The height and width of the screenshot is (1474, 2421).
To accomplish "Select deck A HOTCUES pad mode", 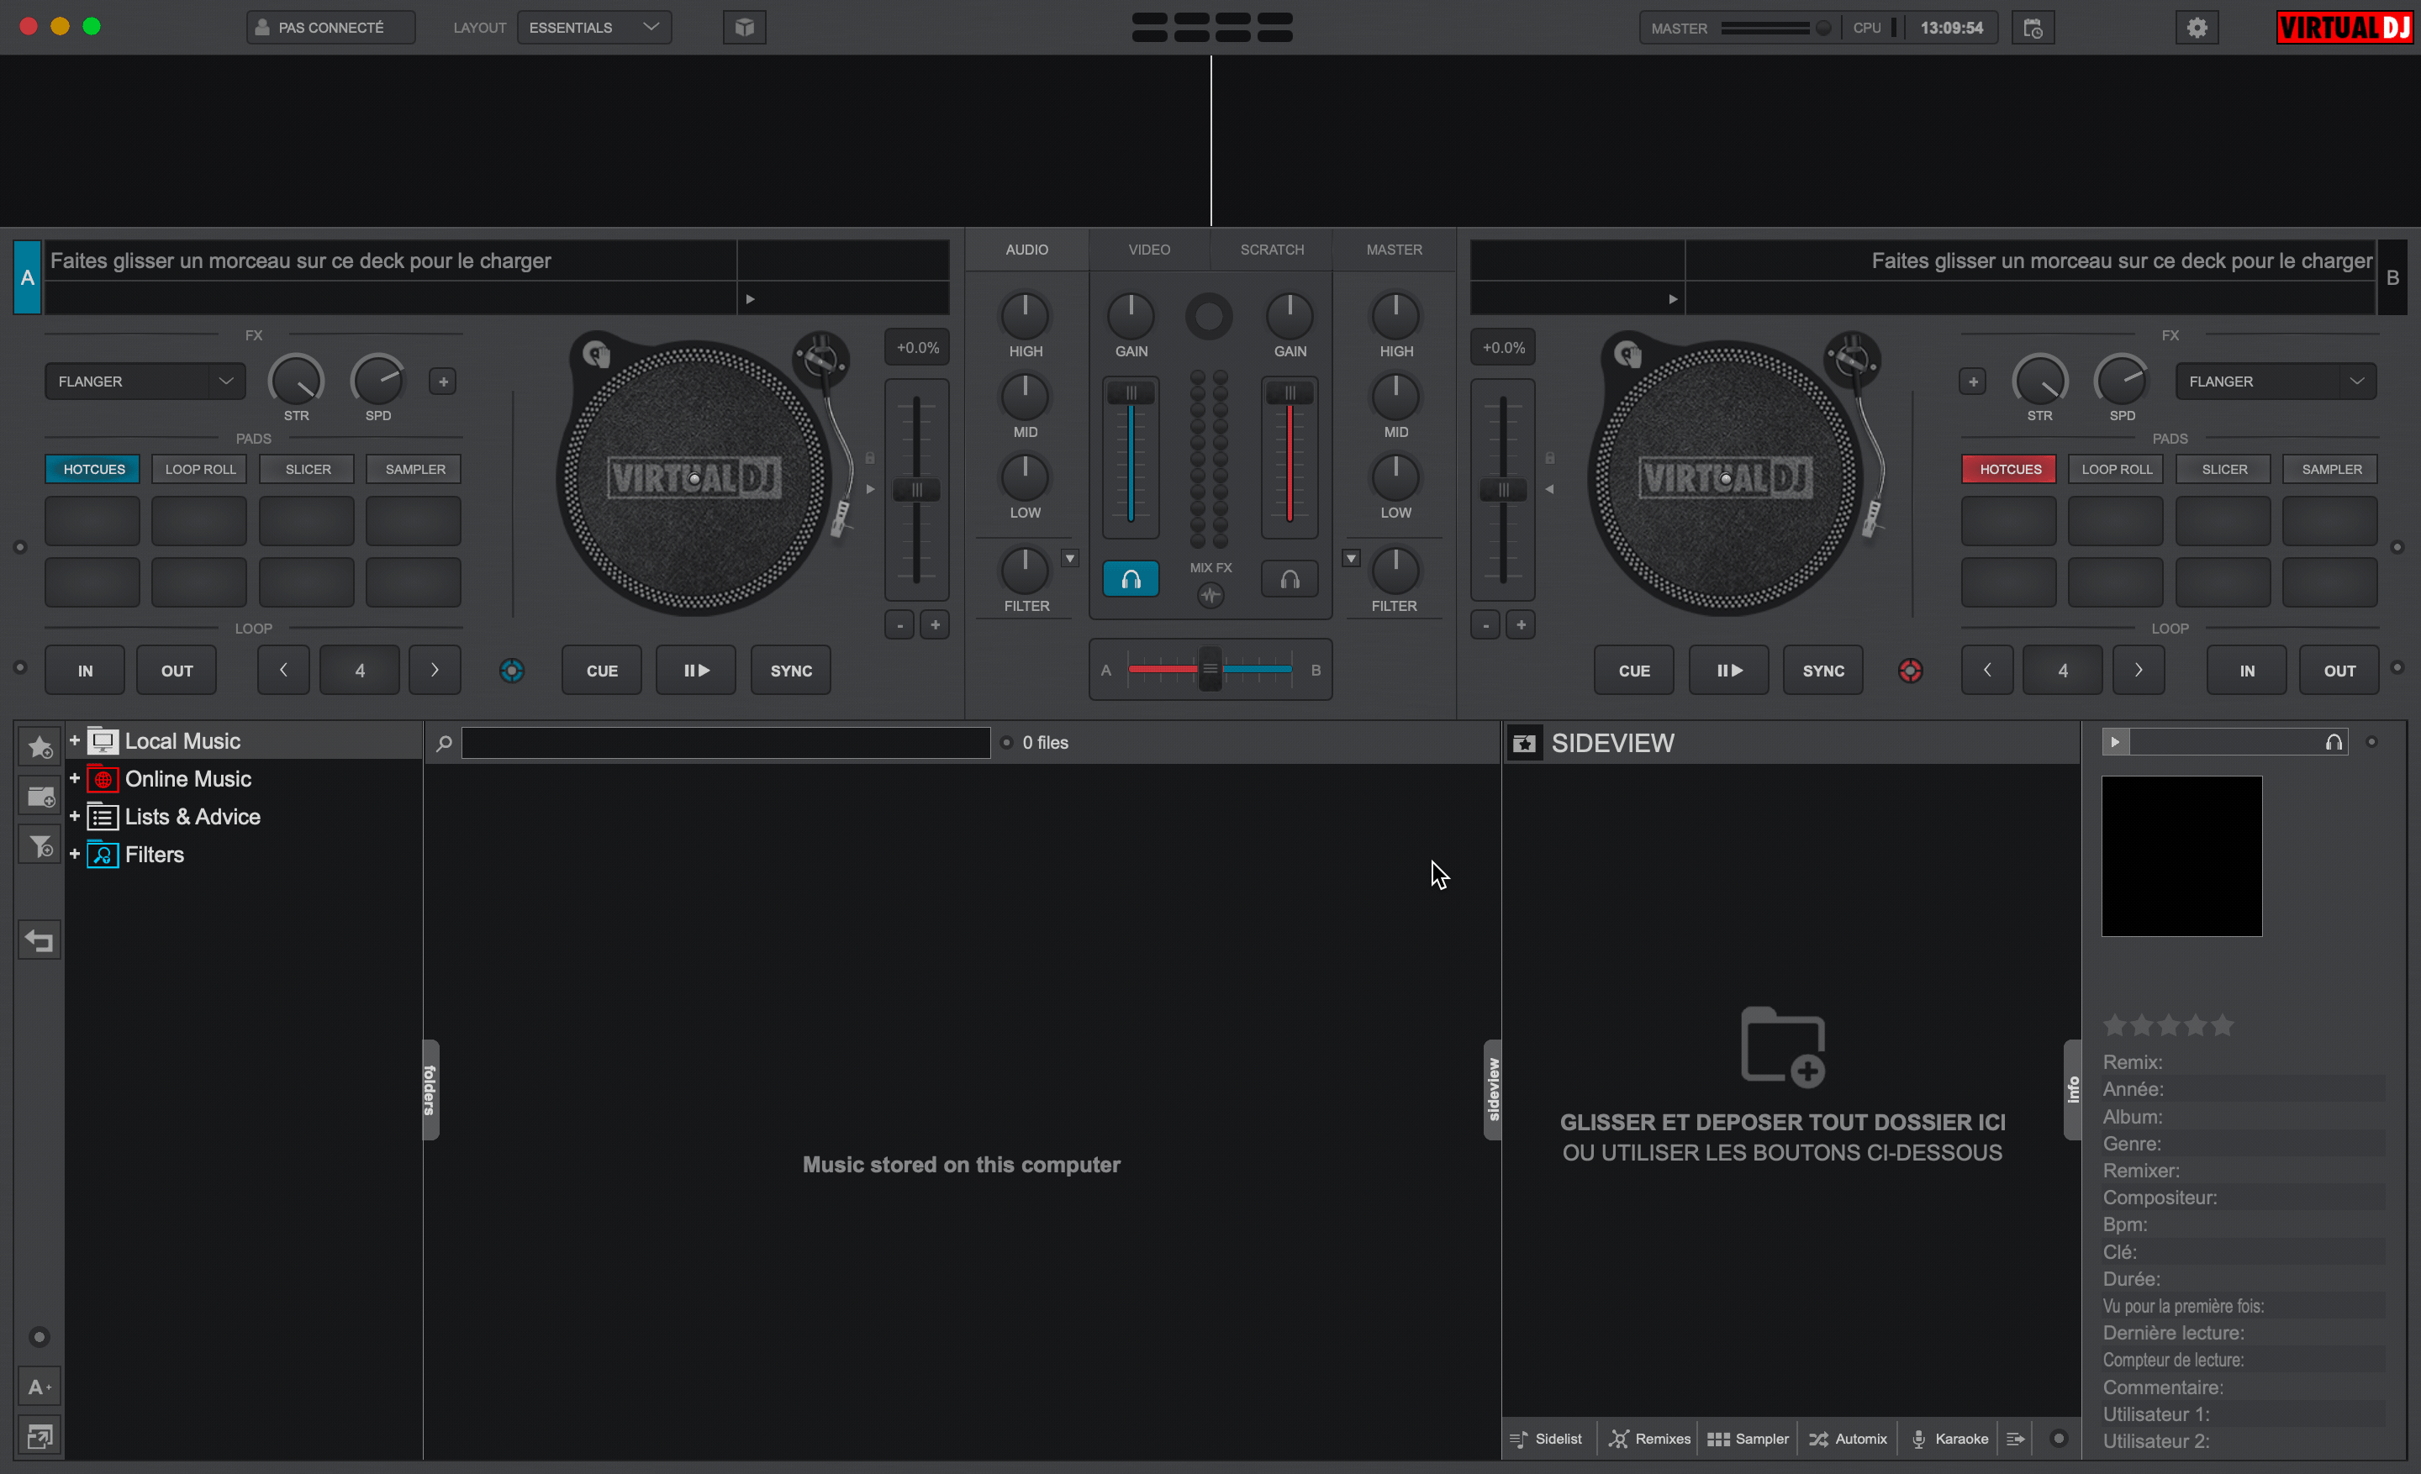I will [x=93, y=470].
